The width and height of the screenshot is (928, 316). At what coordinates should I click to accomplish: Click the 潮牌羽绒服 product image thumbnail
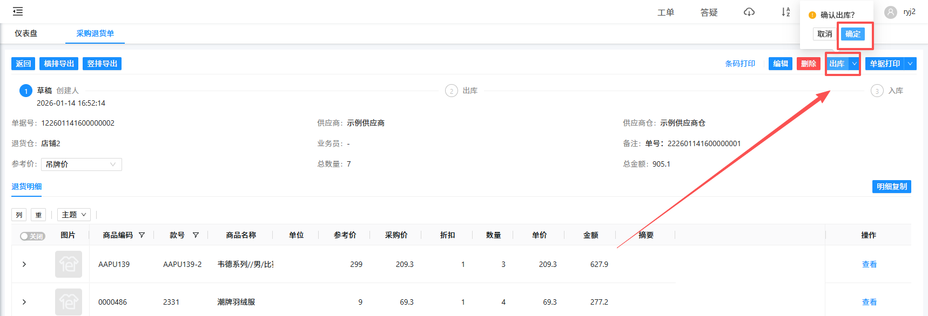[x=69, y=301]
